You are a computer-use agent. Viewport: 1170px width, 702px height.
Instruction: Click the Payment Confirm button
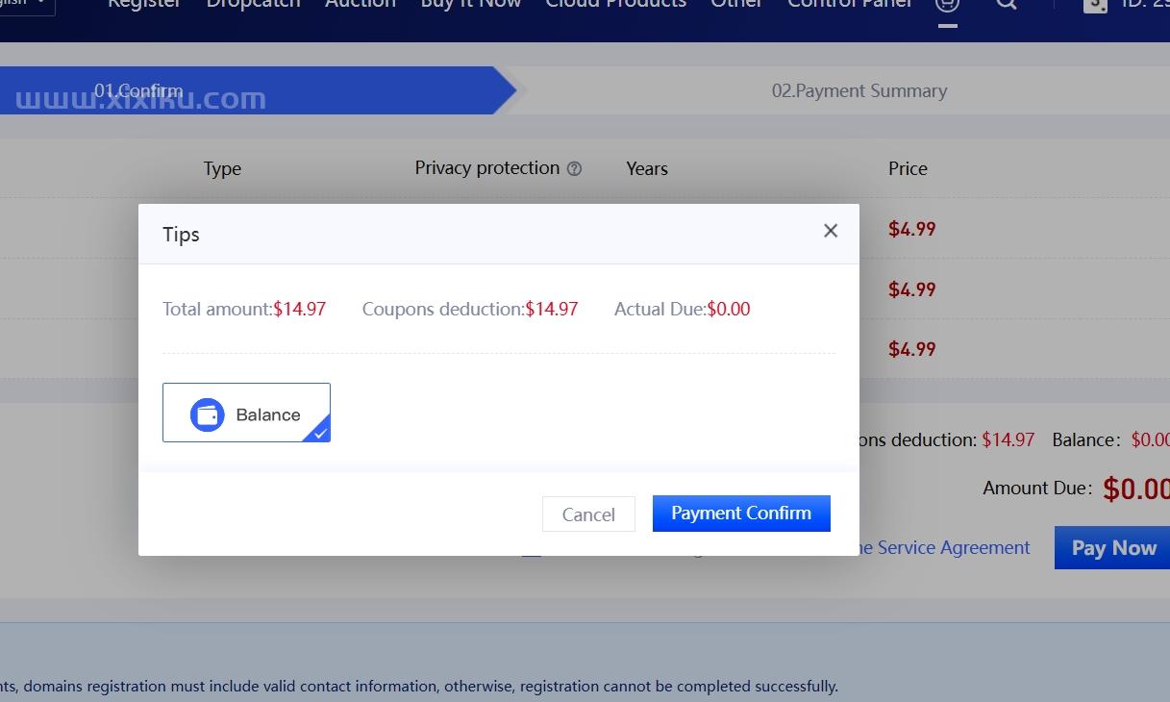pos(741,514)
